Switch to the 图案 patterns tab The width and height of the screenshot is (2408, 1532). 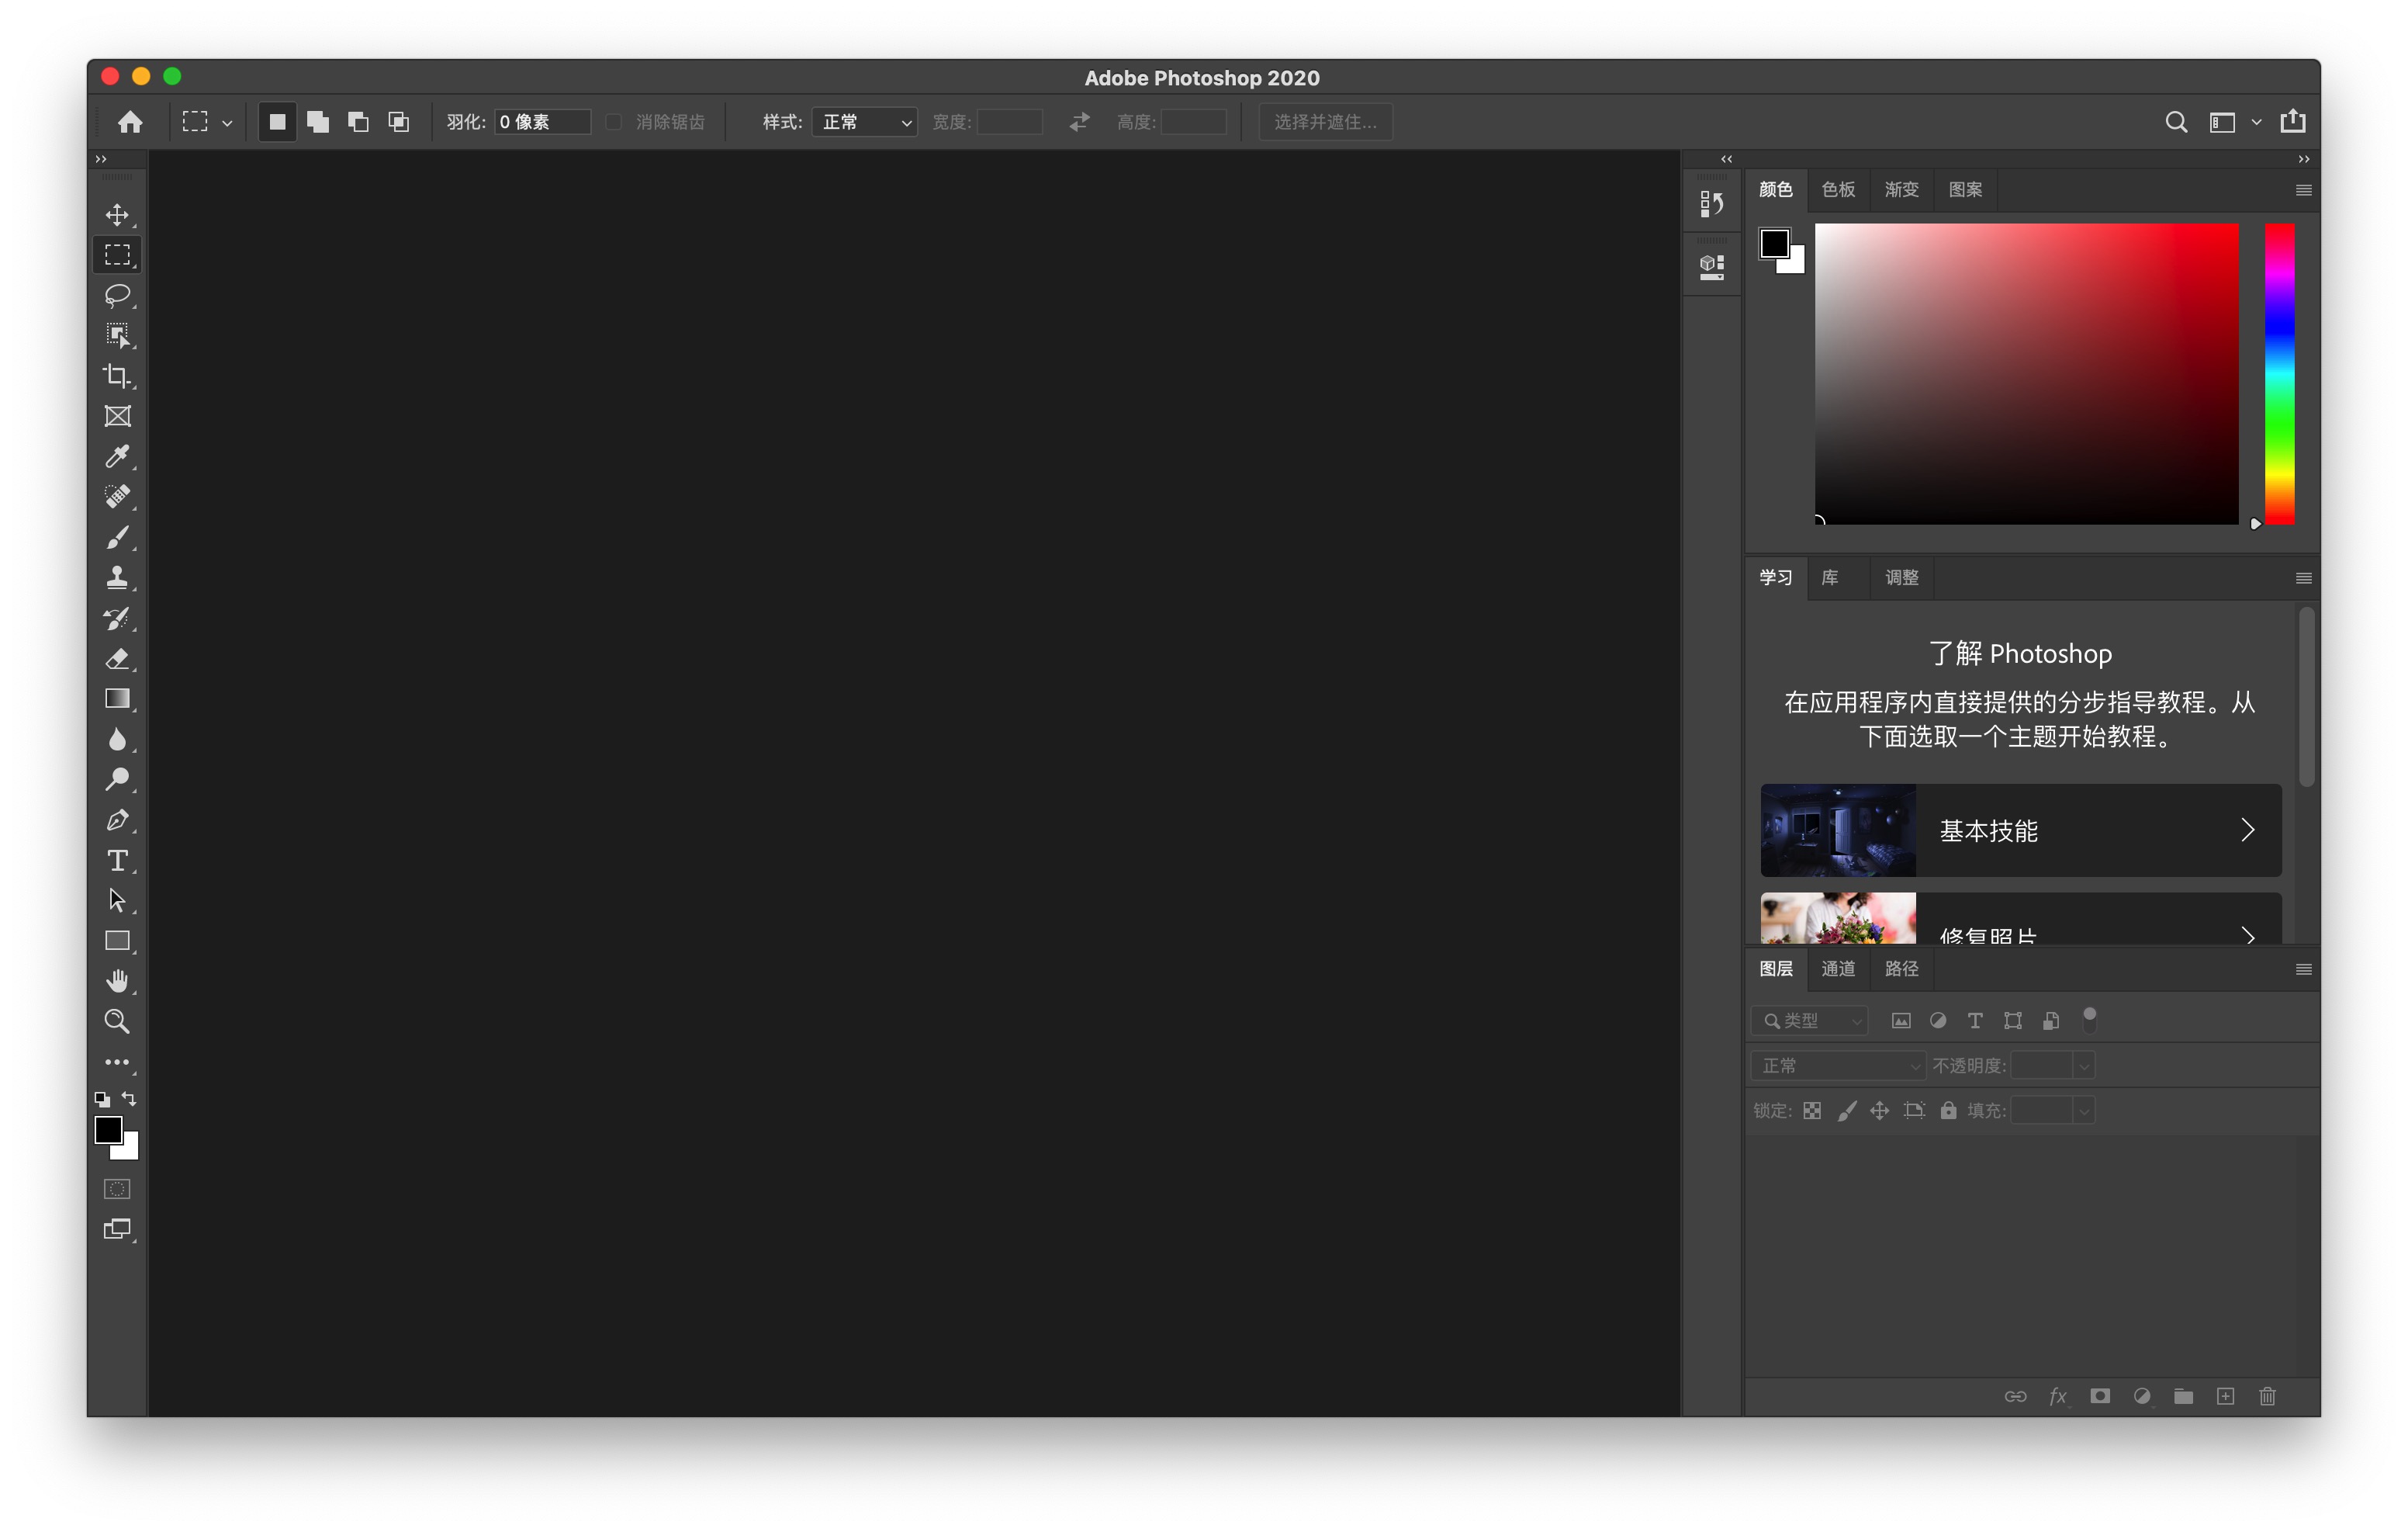pyautogui.click(x=1965, y=190)
